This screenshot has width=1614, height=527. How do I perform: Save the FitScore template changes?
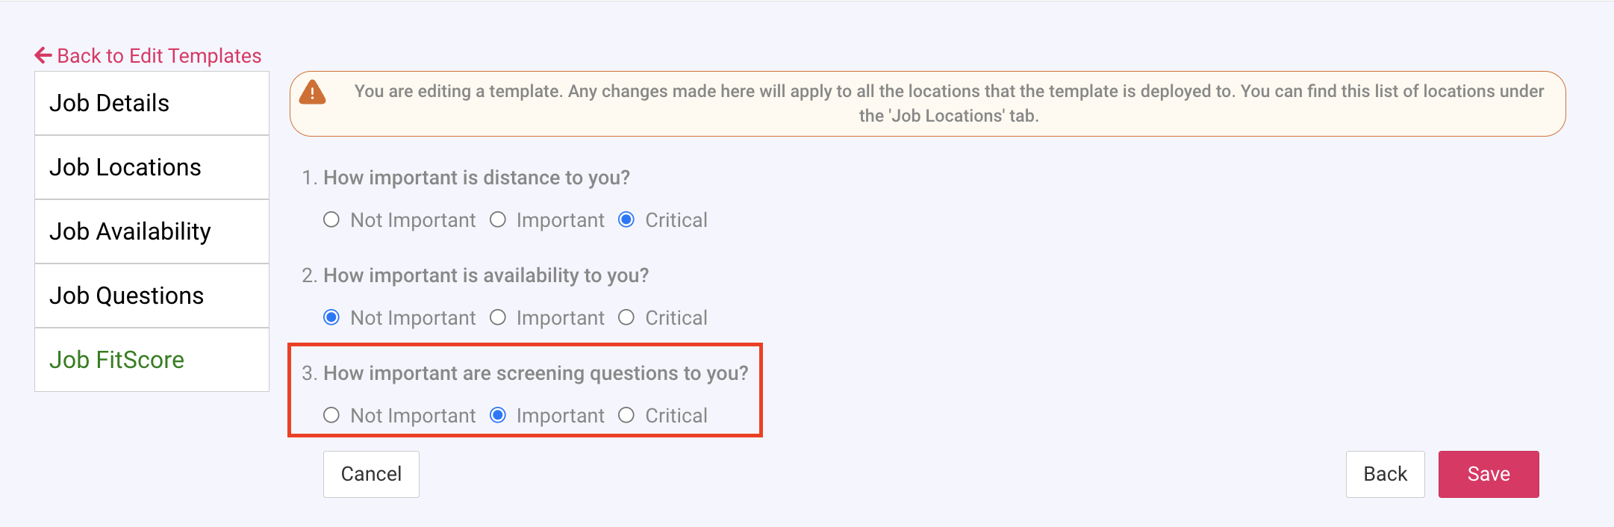click(x=1488, y=474)
